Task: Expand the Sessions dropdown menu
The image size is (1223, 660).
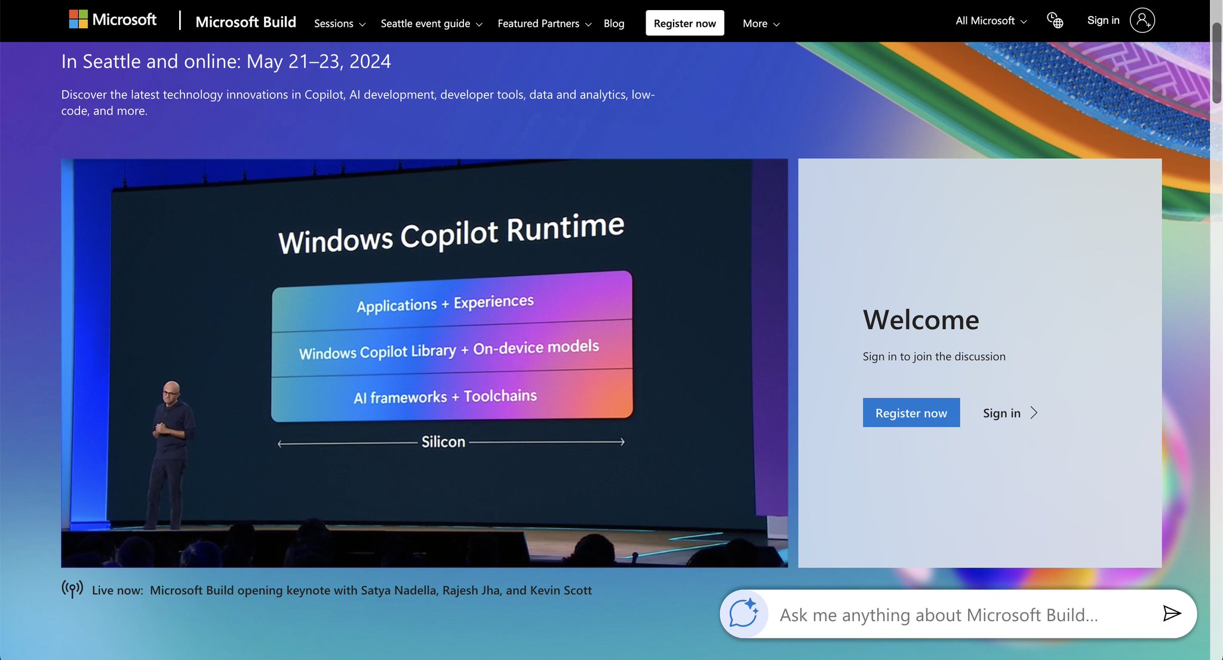Action: [339, 23]
